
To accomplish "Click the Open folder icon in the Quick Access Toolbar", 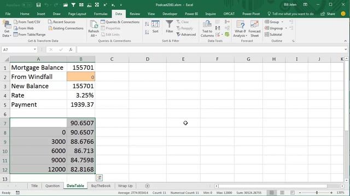I will [x=65, y=5].
